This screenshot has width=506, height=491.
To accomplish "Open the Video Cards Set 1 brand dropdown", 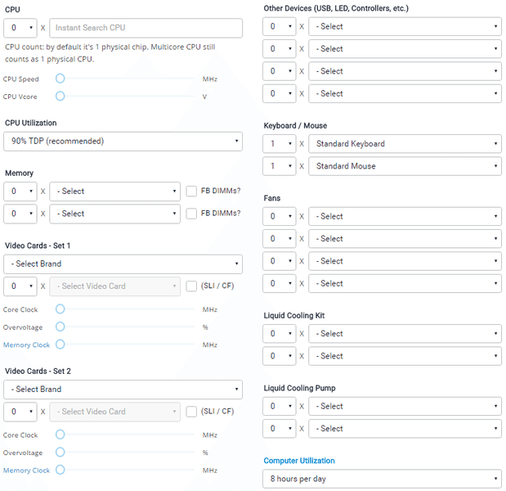I will coord(123,264).
